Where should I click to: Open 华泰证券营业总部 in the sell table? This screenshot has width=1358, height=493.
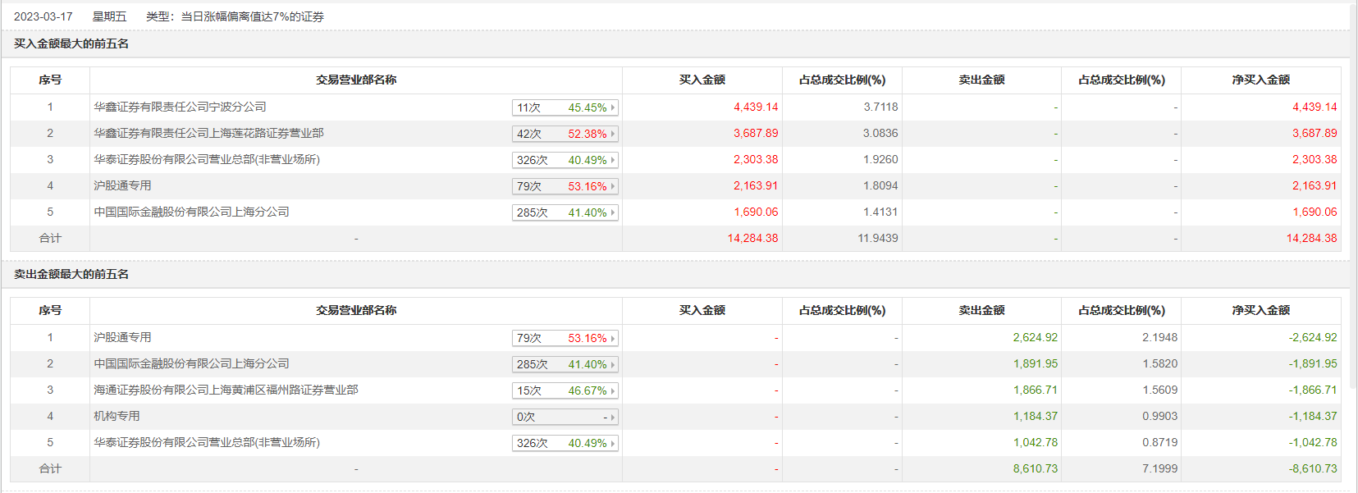pos(207,442)
